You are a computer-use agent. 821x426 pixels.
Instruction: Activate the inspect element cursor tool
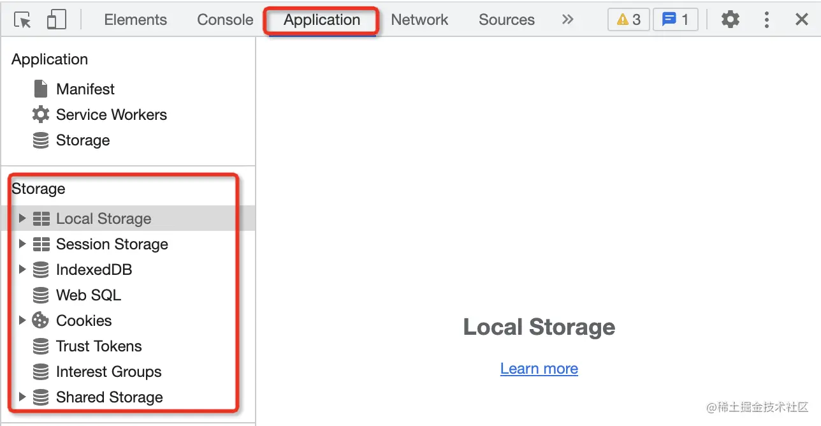pos(23,20)
